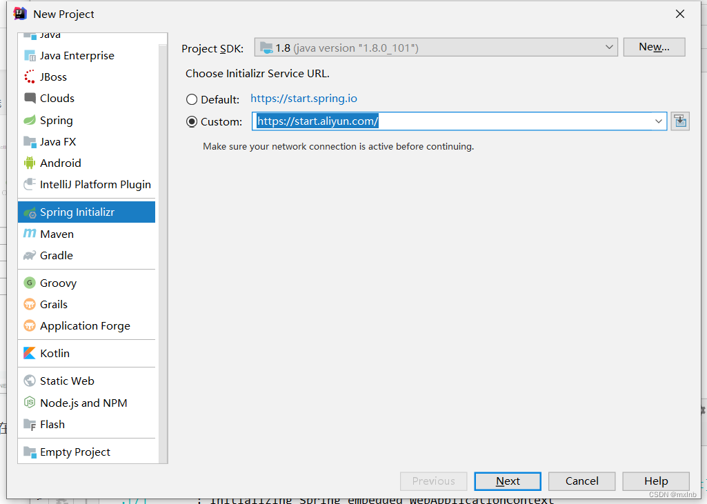The width and height of the screenshot is (707, 504).
Task: Click the Cancel button
Action: [581, 481]
